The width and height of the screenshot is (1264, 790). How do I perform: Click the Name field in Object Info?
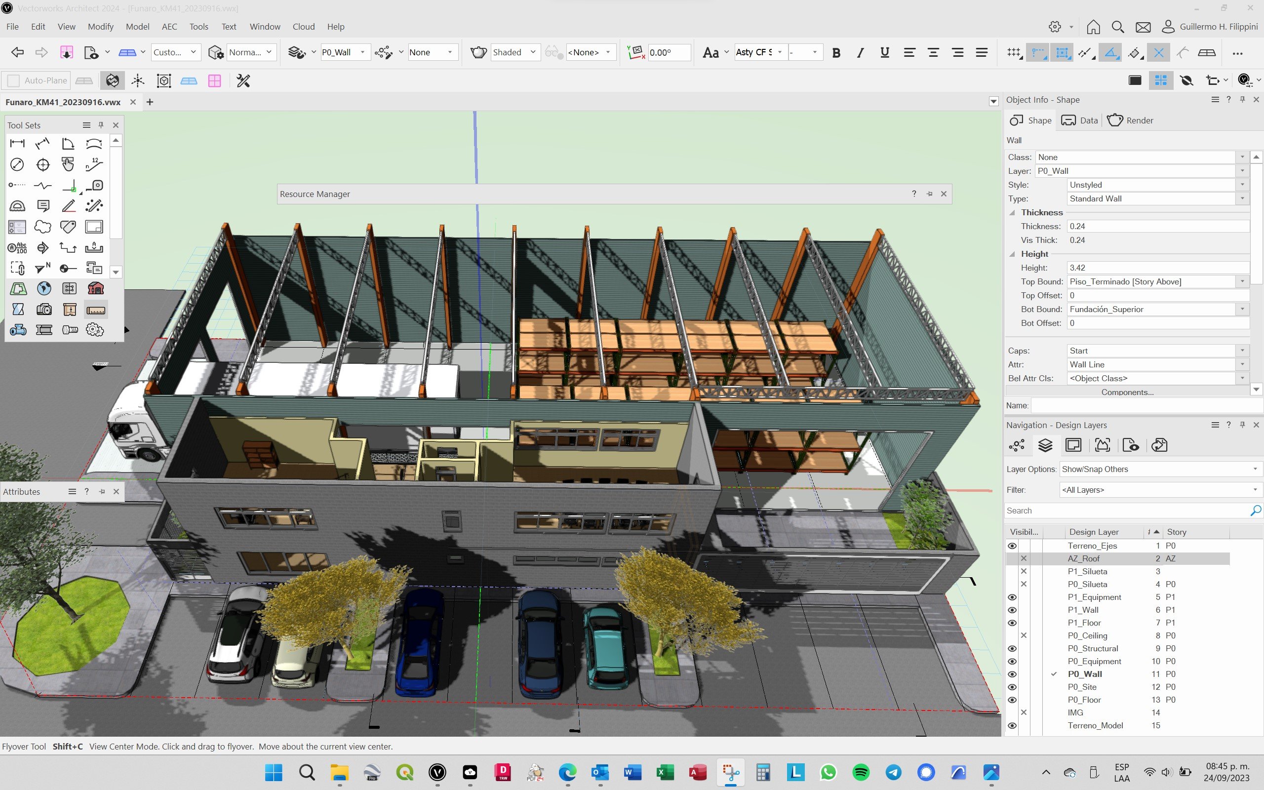1146,405
